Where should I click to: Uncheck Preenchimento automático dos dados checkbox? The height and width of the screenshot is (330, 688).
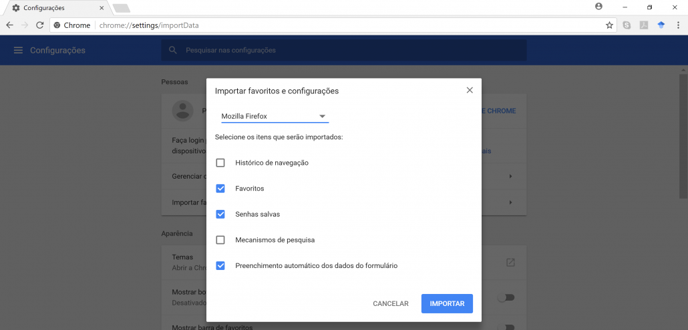pos(220,265)
